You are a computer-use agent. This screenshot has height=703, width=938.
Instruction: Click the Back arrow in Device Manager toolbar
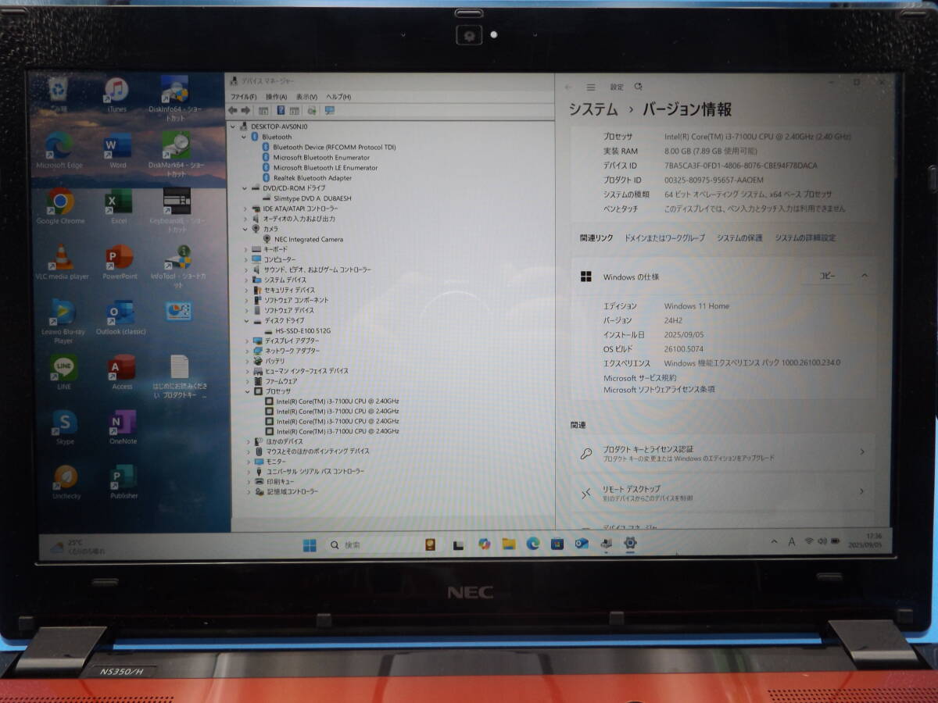tap(233, 110)
